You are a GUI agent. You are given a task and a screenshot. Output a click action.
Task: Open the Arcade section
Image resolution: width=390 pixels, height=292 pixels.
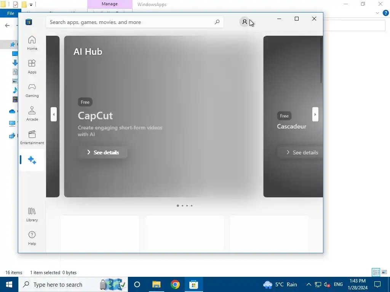coord(32,114)
